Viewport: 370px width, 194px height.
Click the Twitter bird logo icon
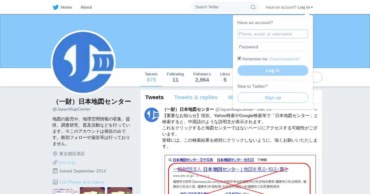(55, 7)
